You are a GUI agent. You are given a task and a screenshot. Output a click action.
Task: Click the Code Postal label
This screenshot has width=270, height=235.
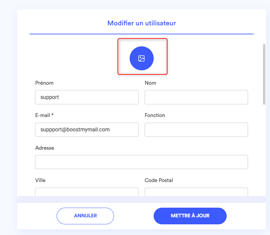tap(159, 180)
